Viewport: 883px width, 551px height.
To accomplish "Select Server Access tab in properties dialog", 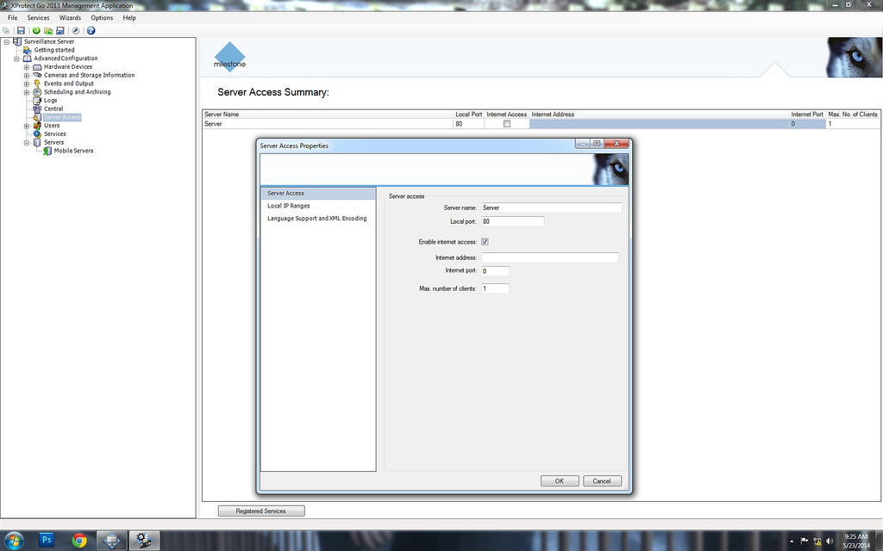I will (x=318, y=194).
